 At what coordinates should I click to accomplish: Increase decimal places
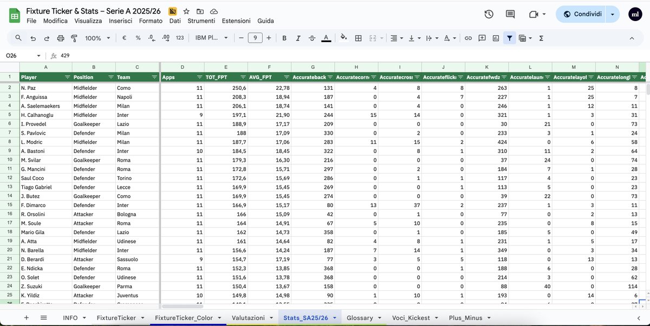[x=166, y=38]
